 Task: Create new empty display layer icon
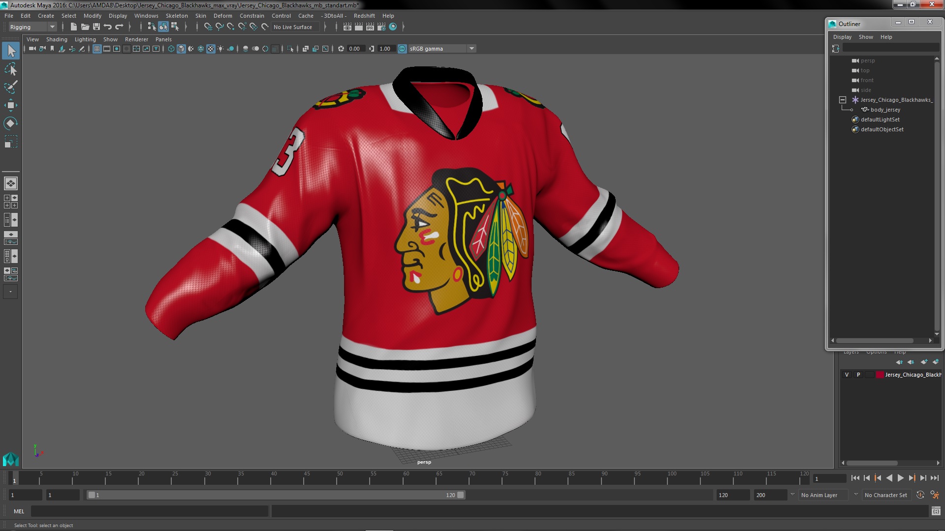coord(924,362)
